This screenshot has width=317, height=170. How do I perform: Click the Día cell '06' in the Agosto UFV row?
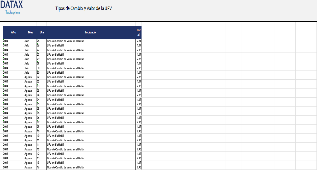42,118
